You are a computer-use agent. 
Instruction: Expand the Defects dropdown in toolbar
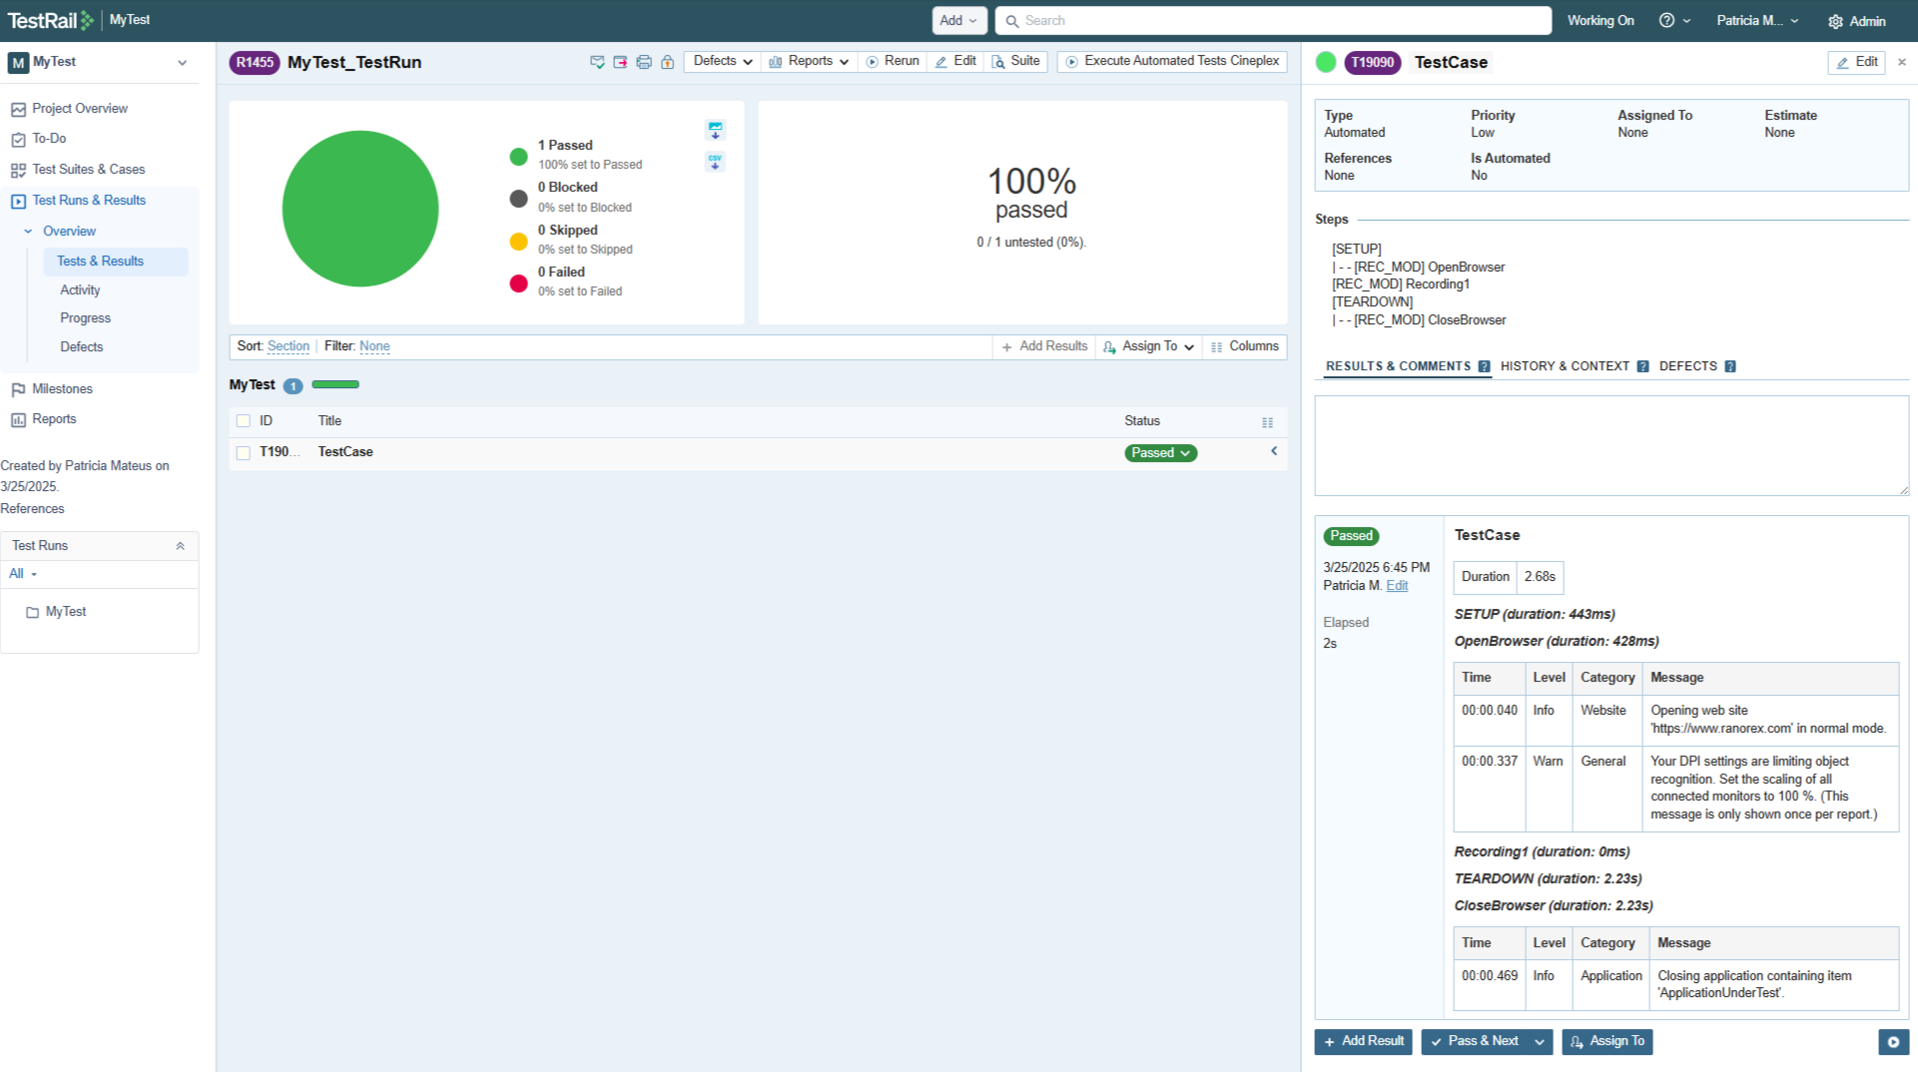tap(722, 61)
